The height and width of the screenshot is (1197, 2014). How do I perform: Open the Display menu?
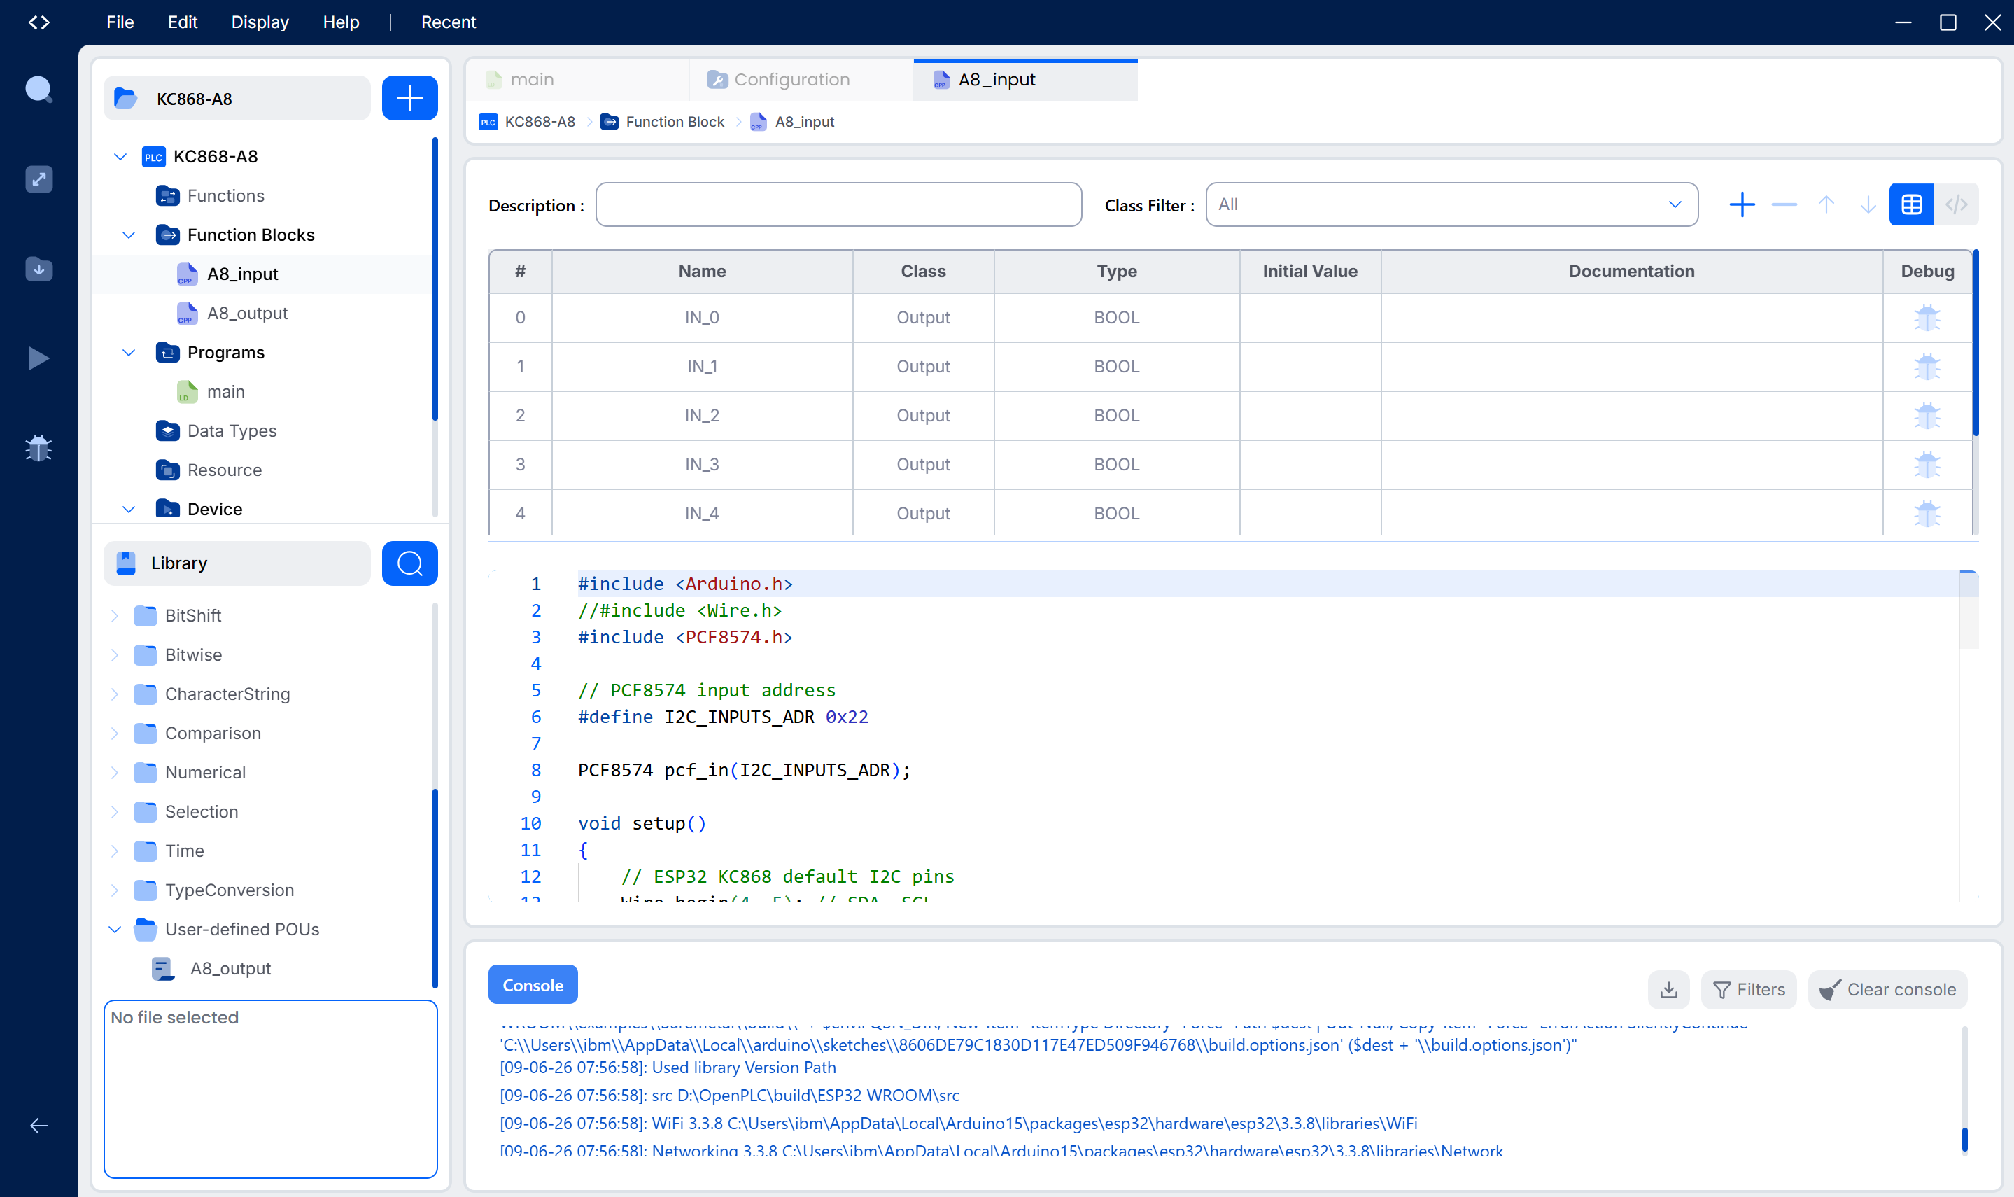click(x=260, y=22)
